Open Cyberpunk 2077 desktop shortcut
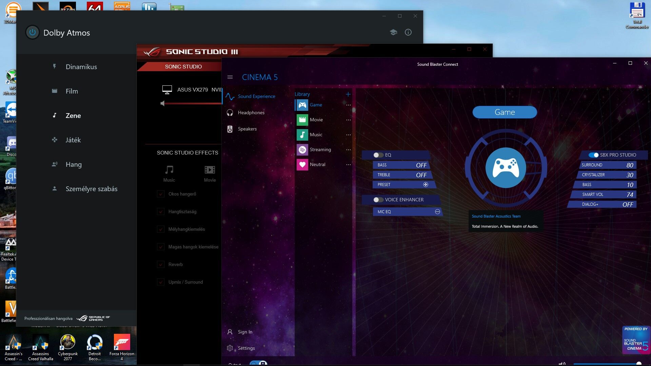The image size is (651, 366). point(68,347)
